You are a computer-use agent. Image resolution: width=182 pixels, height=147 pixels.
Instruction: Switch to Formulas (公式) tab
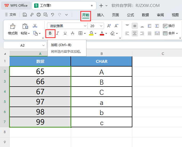click(130, 15)
